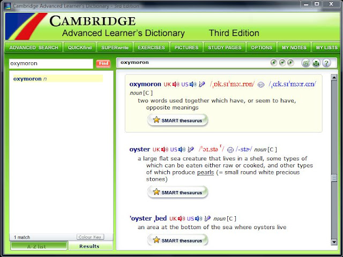Image resolution: width=343 pixels, height=257 pixels.
Task: Play US pronunciation of oxymoron
Action: click(x=193, y=84)
